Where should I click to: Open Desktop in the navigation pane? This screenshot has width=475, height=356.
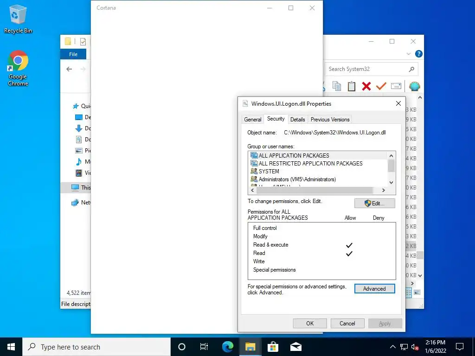[x=83, y=117]
